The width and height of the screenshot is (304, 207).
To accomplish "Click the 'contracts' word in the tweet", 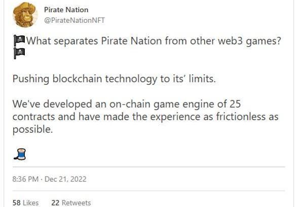I will click(x=32, y=117).
